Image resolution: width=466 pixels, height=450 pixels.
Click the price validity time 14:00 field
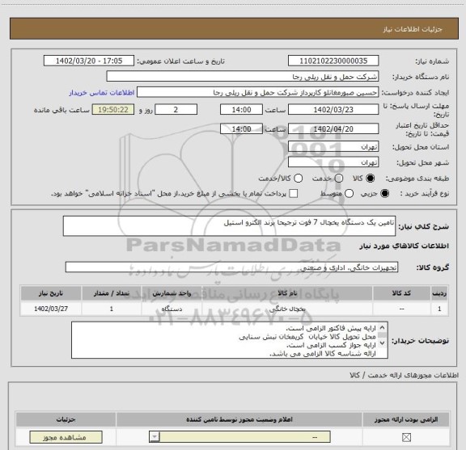click(x=241, y=128)
